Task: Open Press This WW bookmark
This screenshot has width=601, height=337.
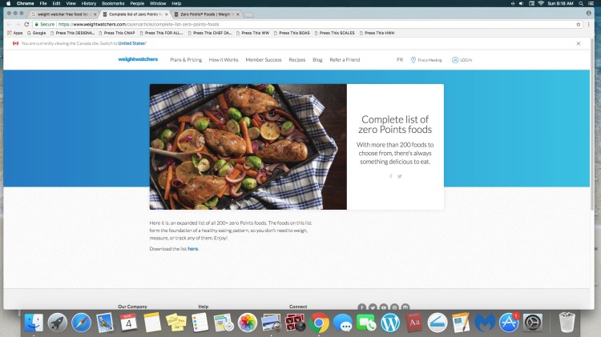Action: click(x=252, y=33)
